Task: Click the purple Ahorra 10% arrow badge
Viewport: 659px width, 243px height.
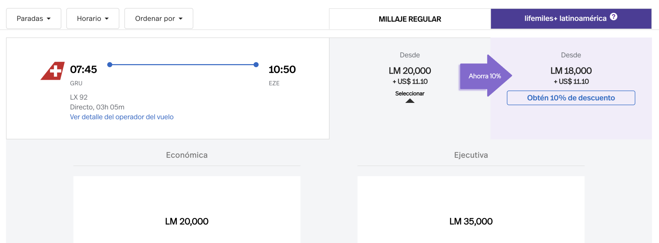Action: click(x=485, y=76)
